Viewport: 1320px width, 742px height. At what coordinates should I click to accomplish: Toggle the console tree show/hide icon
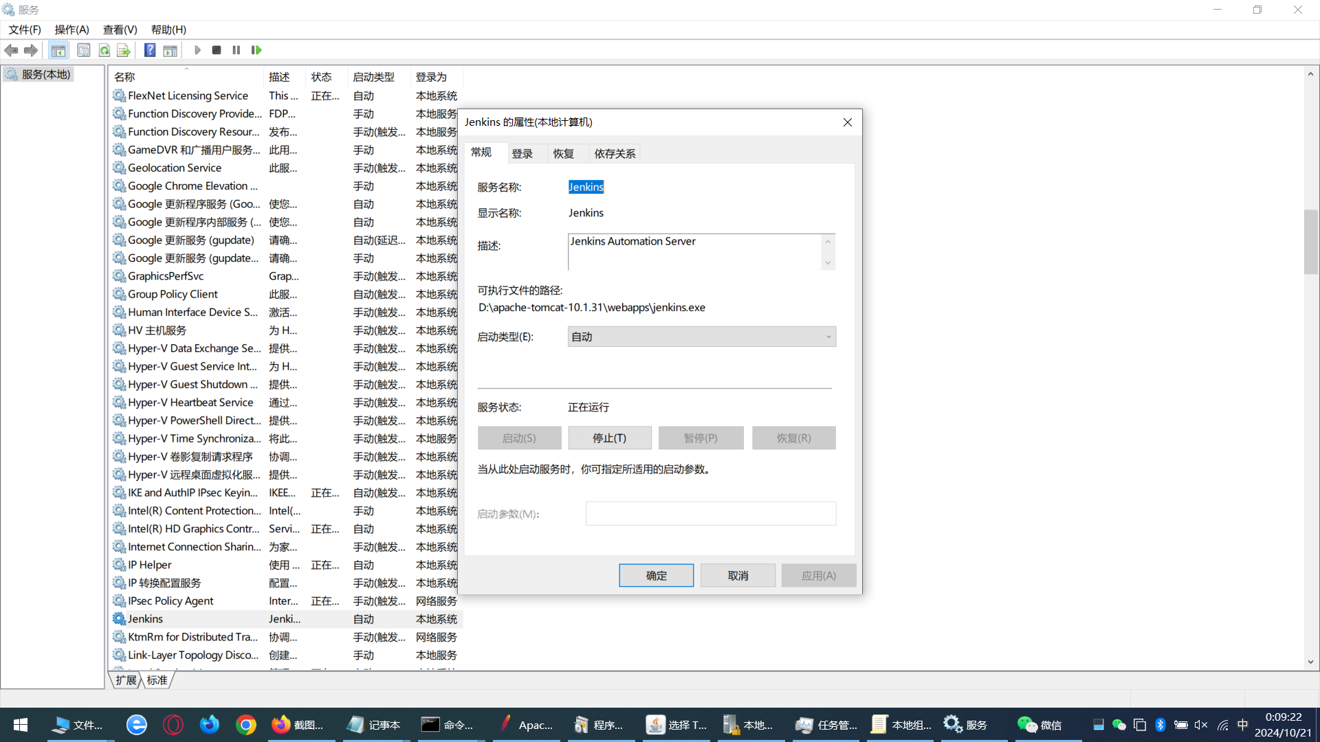point(58,50)
